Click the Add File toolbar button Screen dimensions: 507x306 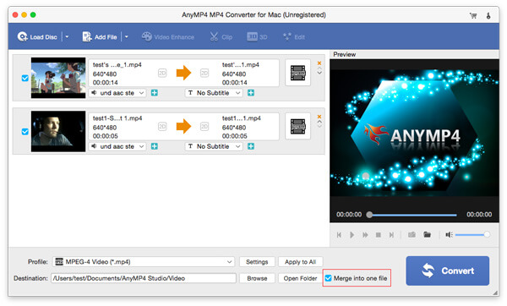tap(100, 37)
